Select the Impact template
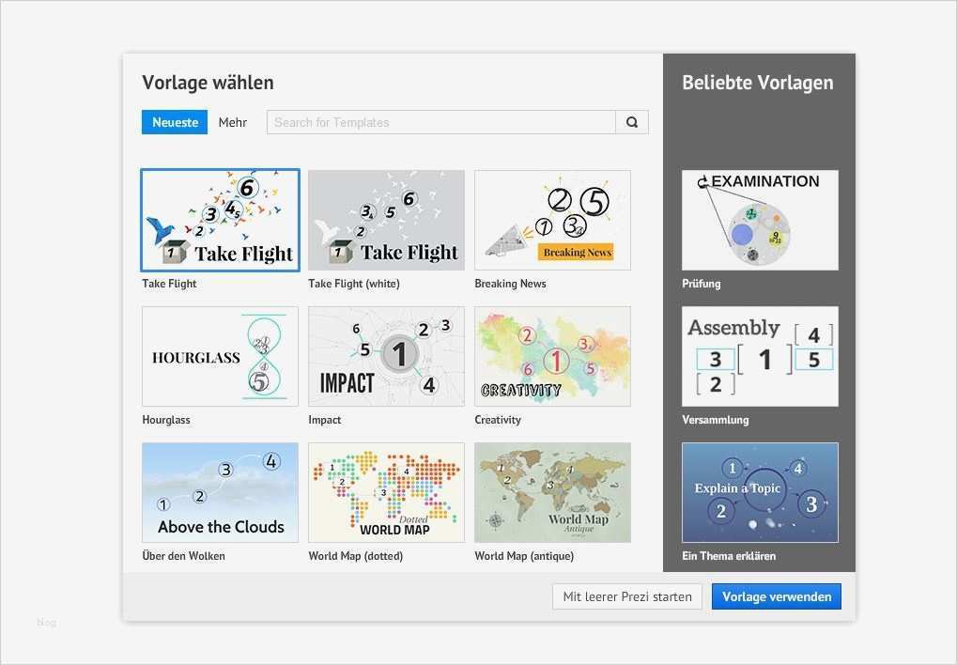957x665 pixels. tap(385, 355)
